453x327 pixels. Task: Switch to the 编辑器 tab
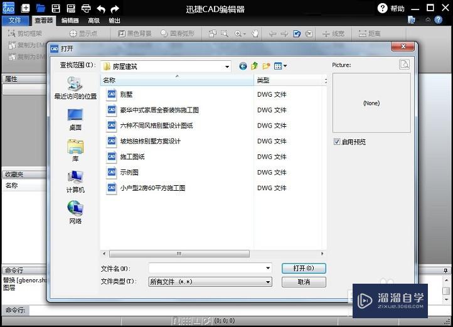[70, 21]
